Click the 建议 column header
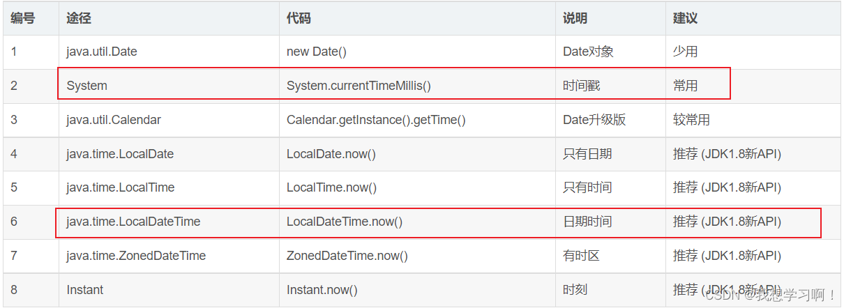 tap(685, 18)
